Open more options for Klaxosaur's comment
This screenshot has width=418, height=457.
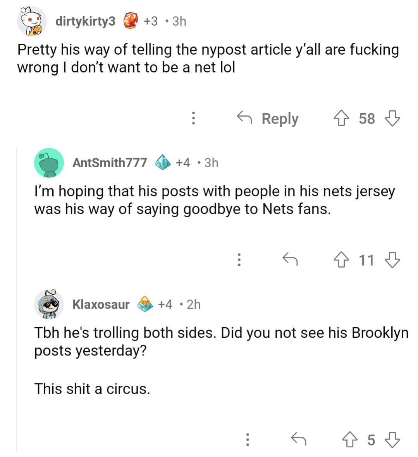[x=248, y=439]
